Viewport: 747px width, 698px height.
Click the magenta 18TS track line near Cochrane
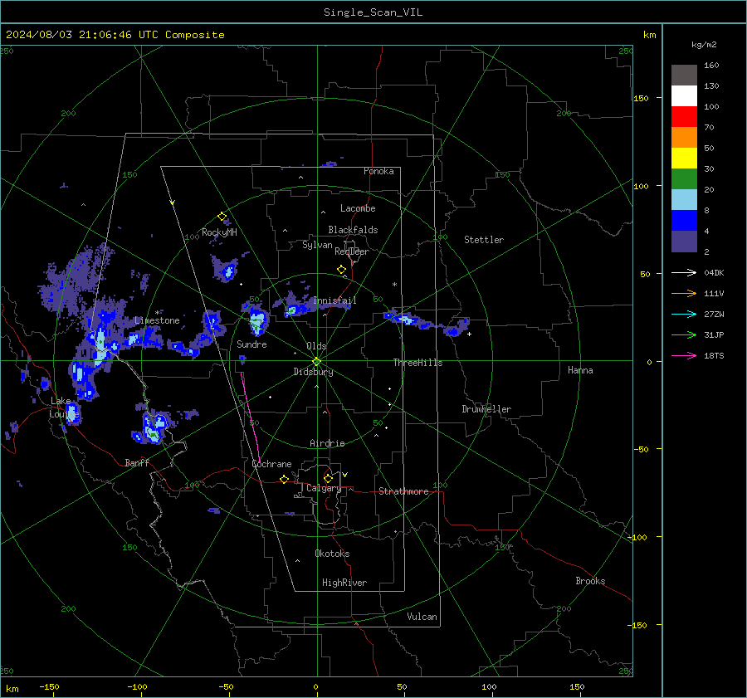click(x=251, y=417)
